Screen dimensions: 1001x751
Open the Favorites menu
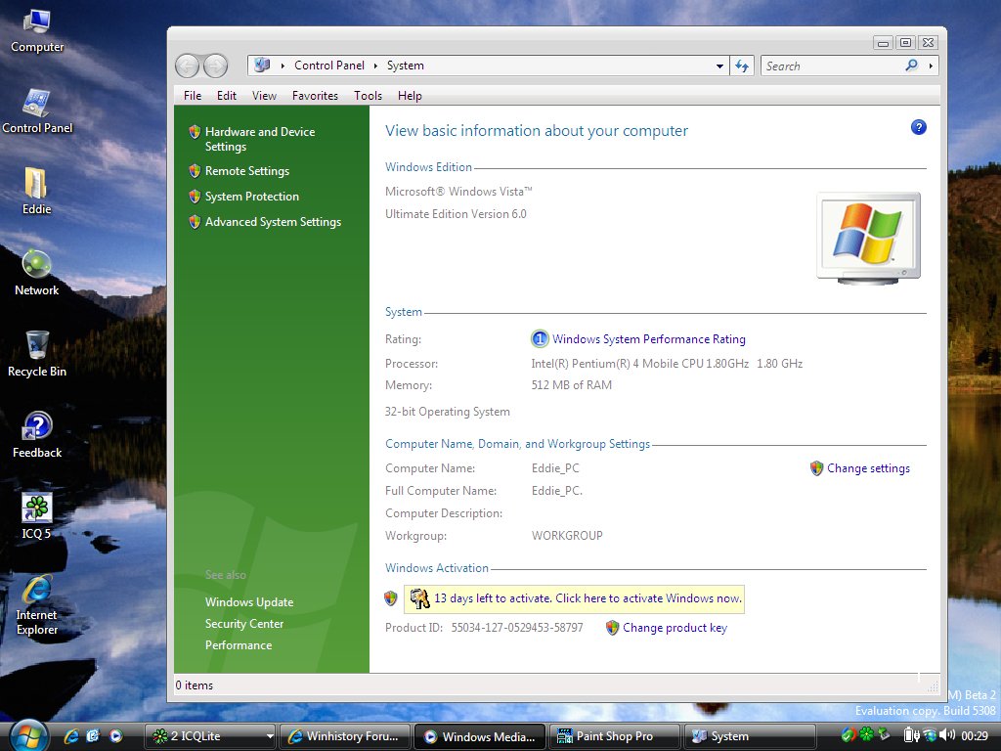pyautogui.click(x=315, y=95)
